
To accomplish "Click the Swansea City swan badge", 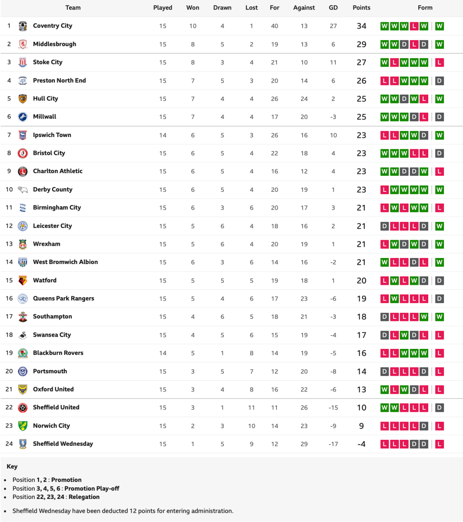I will 23,335.
